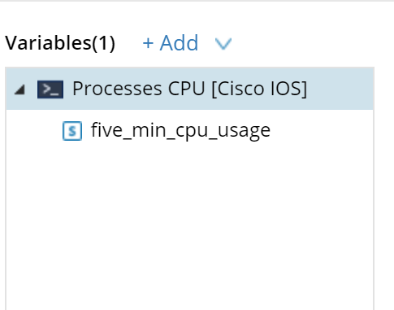The width and height of the screenshot is (394, 310).
Task: Click the string type S icon
Action: [72, 131]
